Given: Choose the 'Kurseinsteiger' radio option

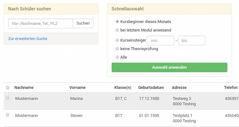Looking at the screenshot, I should coord(117,40).
